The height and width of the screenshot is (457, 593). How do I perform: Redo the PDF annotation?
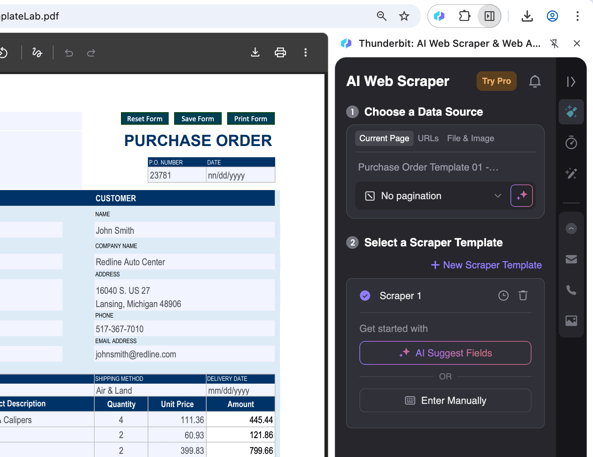(91, 53)
